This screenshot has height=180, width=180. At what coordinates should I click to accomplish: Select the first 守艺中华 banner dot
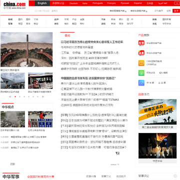tap(147, 155)
